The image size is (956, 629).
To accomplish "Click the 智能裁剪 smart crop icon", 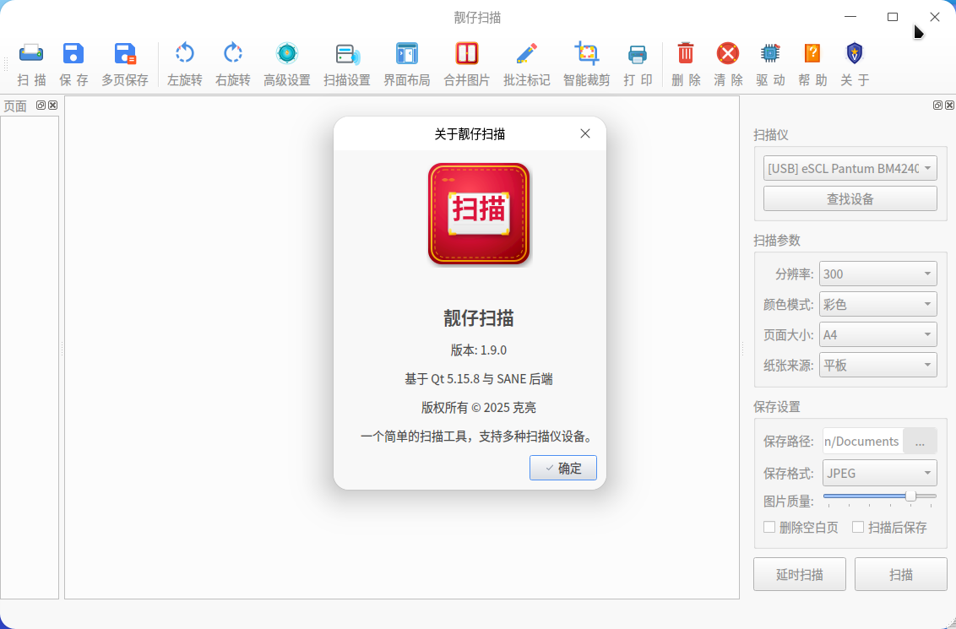I will (587, 53).
